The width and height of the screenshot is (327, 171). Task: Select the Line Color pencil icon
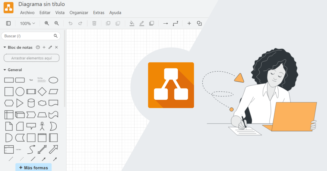point(142,23)
